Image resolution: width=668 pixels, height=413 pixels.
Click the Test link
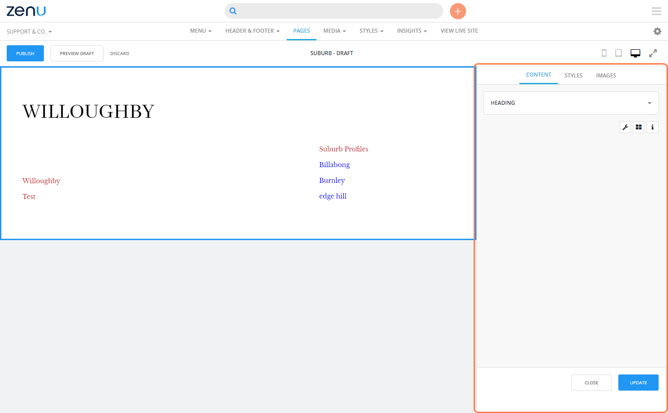pos(29,197)
